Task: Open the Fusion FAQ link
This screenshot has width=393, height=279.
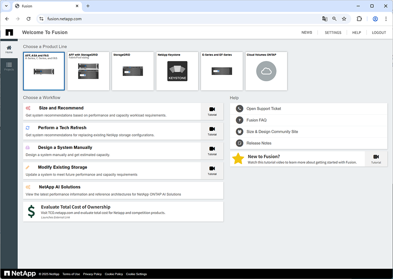Action: click(256, 120)
